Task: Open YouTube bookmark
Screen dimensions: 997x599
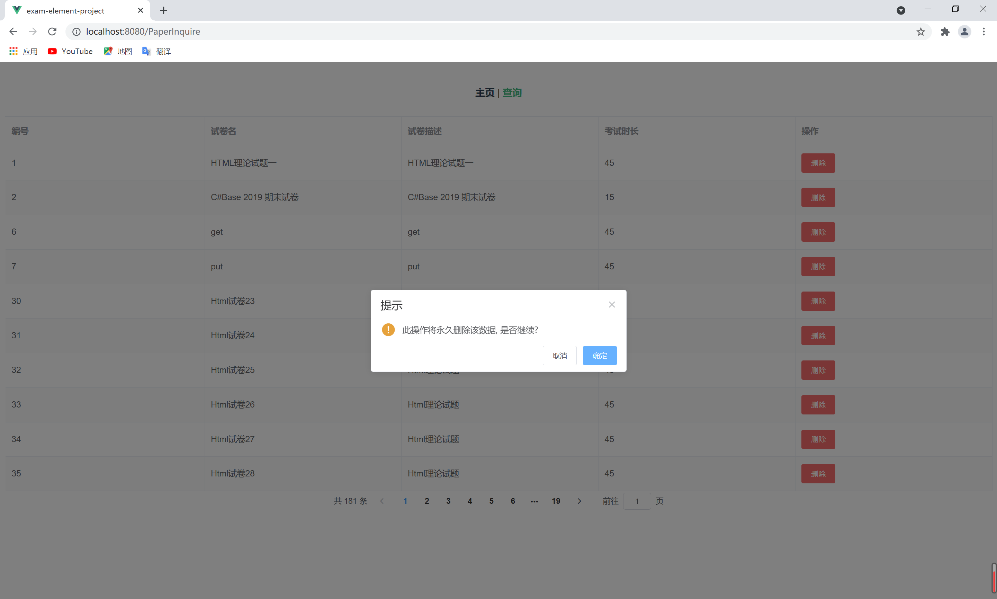Action: tap(70, 51)
